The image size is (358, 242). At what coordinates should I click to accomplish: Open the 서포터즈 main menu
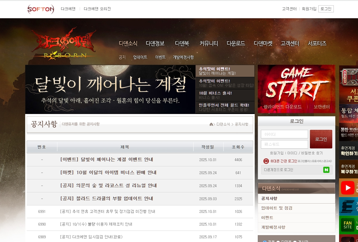coord(317,43)
